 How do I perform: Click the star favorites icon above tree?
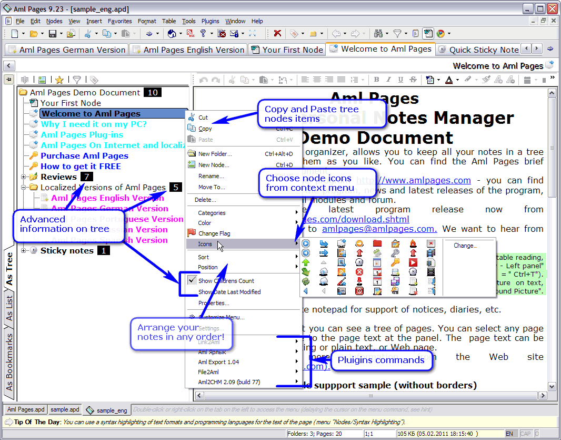coord(59,80)
